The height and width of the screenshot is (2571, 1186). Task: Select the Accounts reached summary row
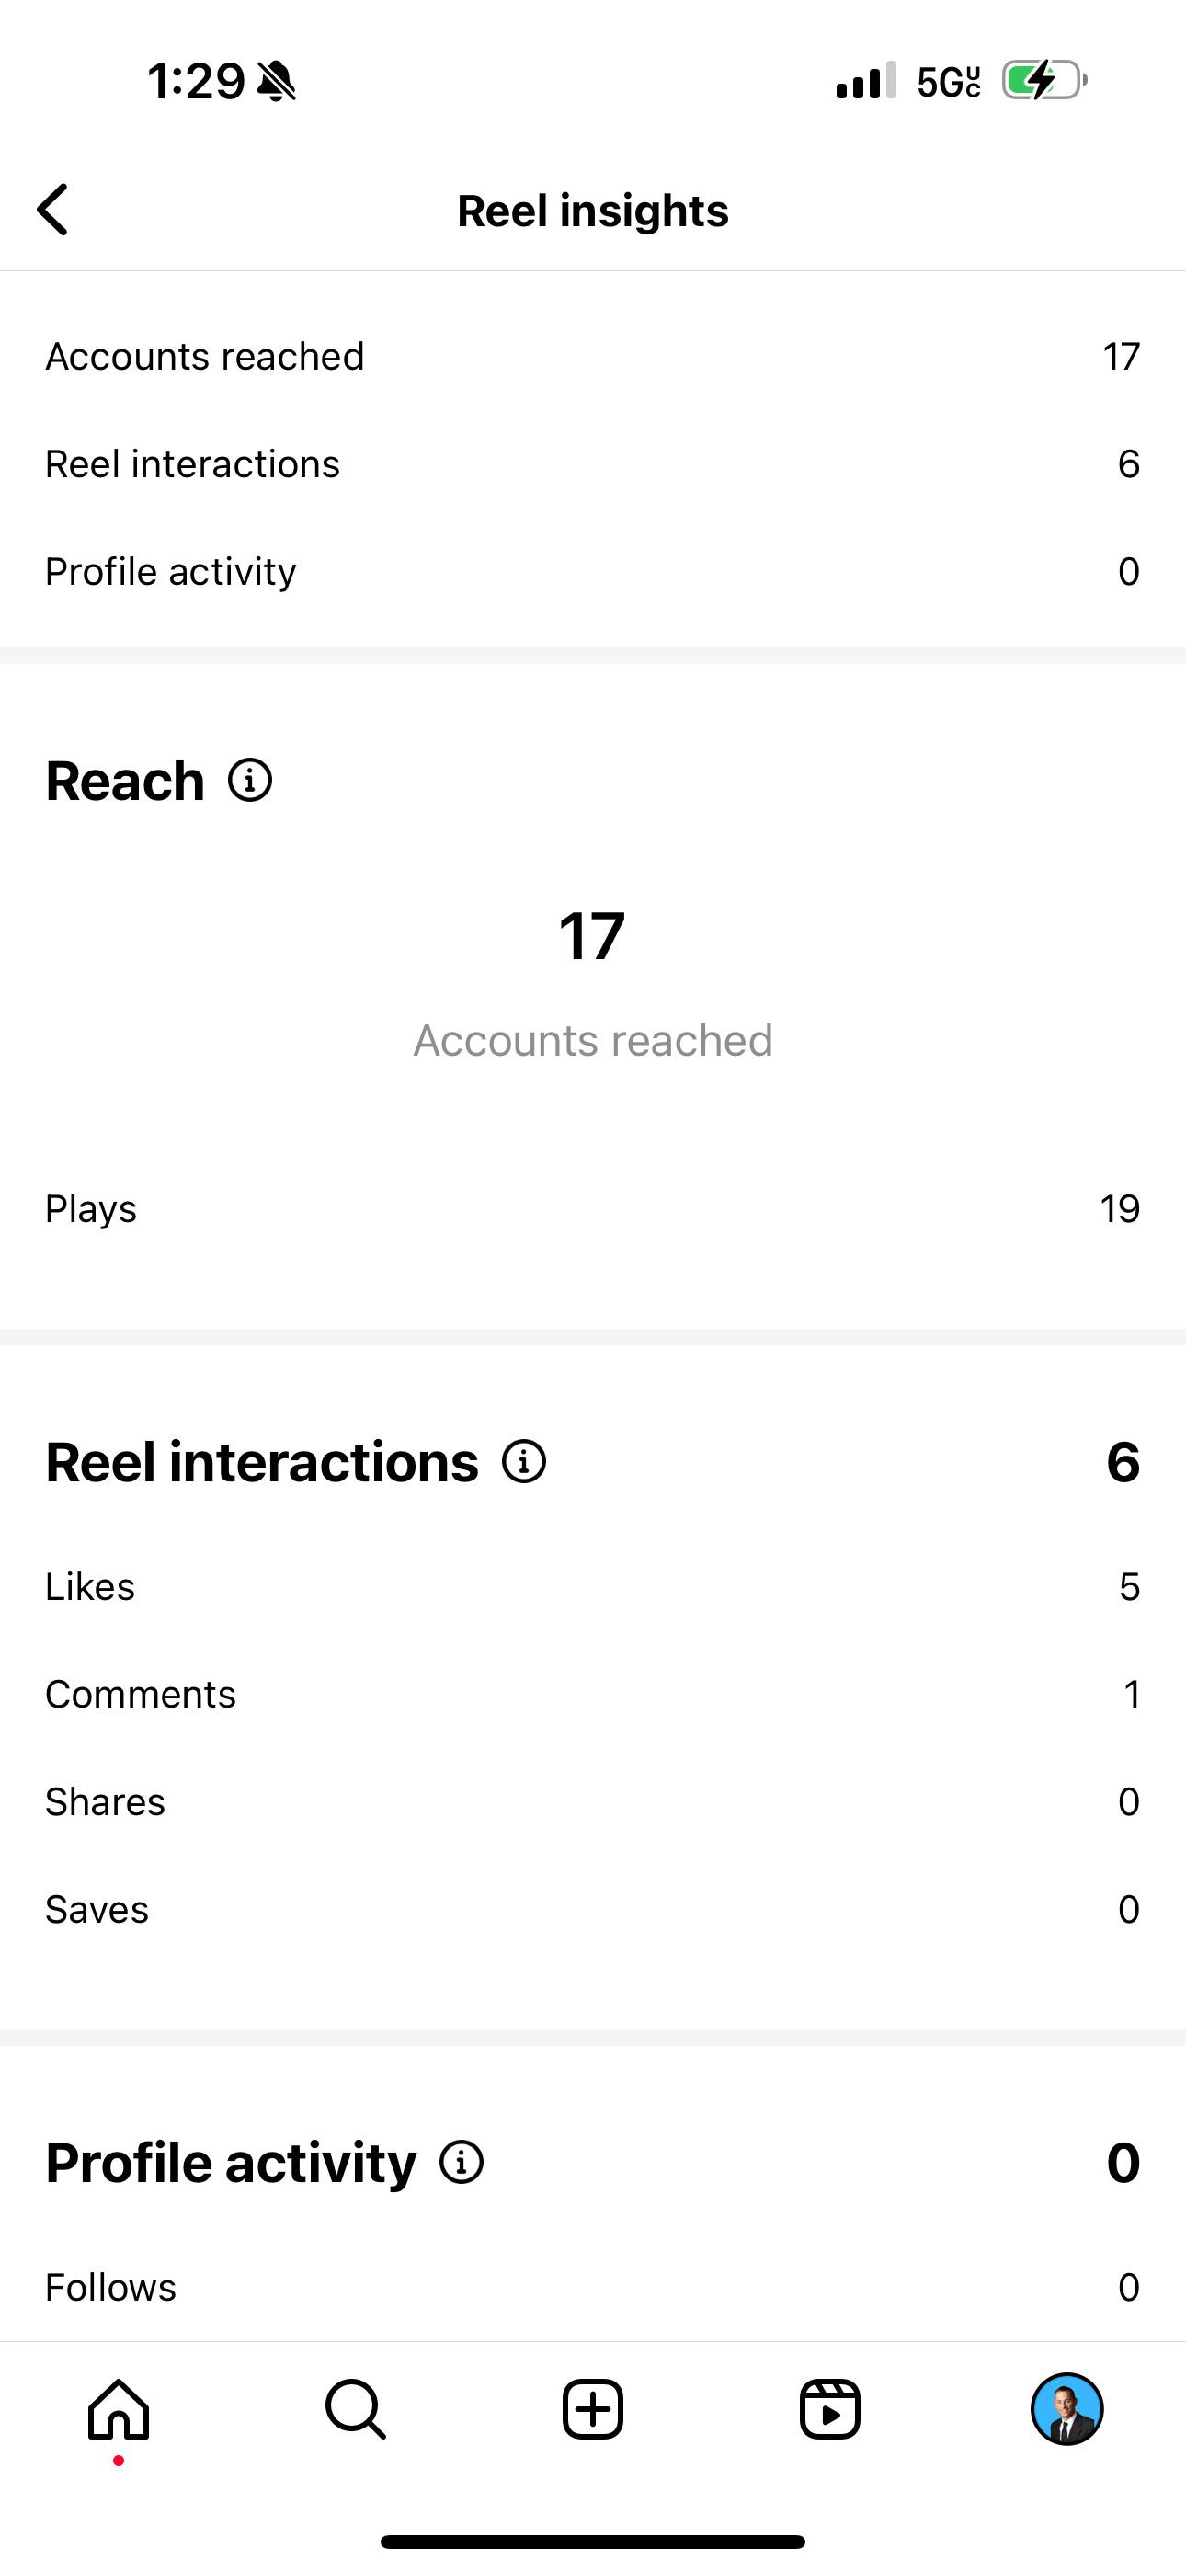pos(593,356)
